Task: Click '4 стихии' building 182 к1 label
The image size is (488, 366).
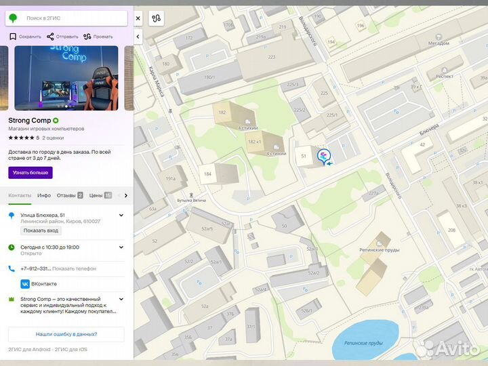Action: click(x=276, y=153)
